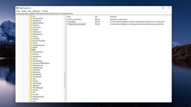
Task: Expand the Telephony key
Action: [29, 86]
